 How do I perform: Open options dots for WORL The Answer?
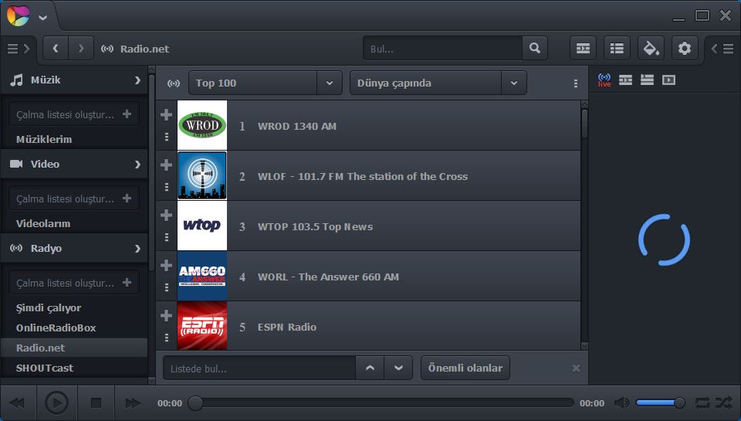pos(167,287)
